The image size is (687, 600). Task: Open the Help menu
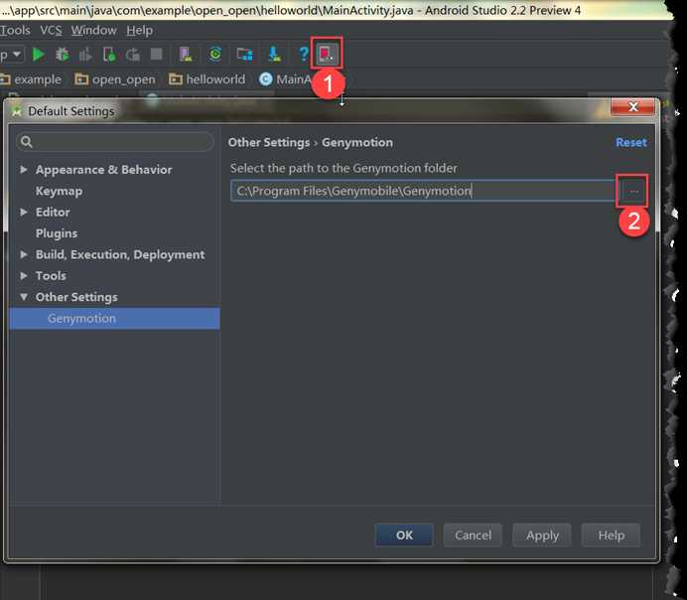(140, 30)
